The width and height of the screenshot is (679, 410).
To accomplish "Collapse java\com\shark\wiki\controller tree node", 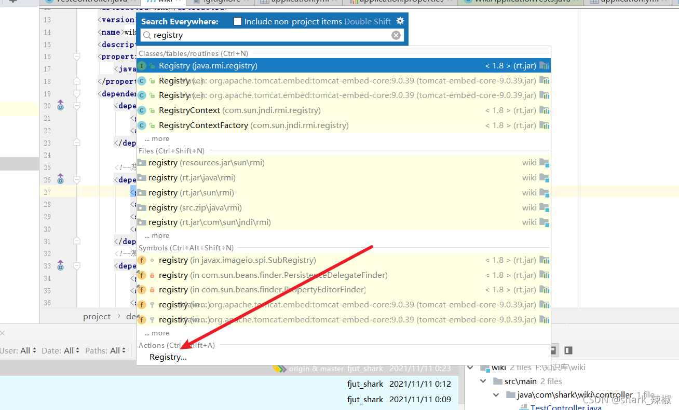I will 496,395.
